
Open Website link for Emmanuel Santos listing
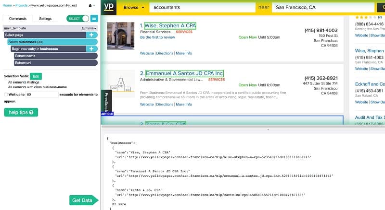tap(147, 104)
